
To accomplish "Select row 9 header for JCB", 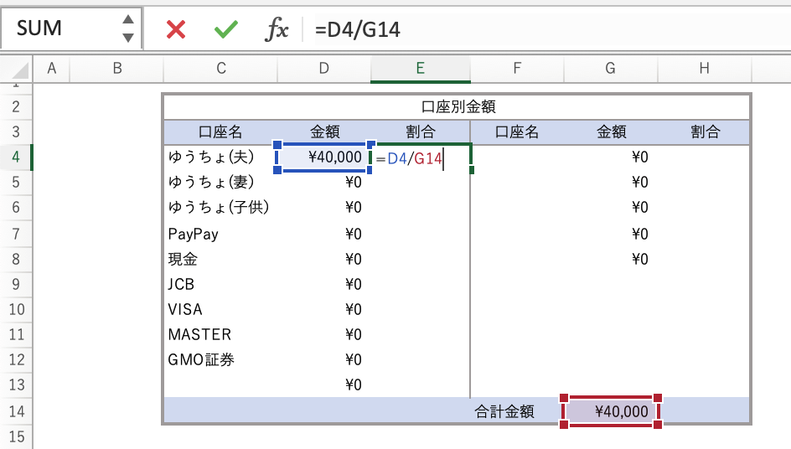I will click(x=16, y=284).
